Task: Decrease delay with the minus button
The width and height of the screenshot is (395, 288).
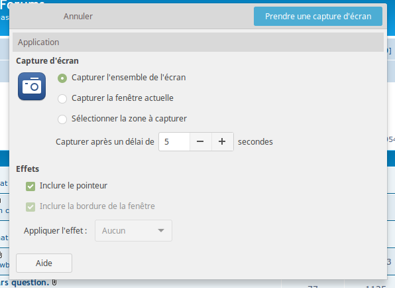Action: tap(200, 142)
